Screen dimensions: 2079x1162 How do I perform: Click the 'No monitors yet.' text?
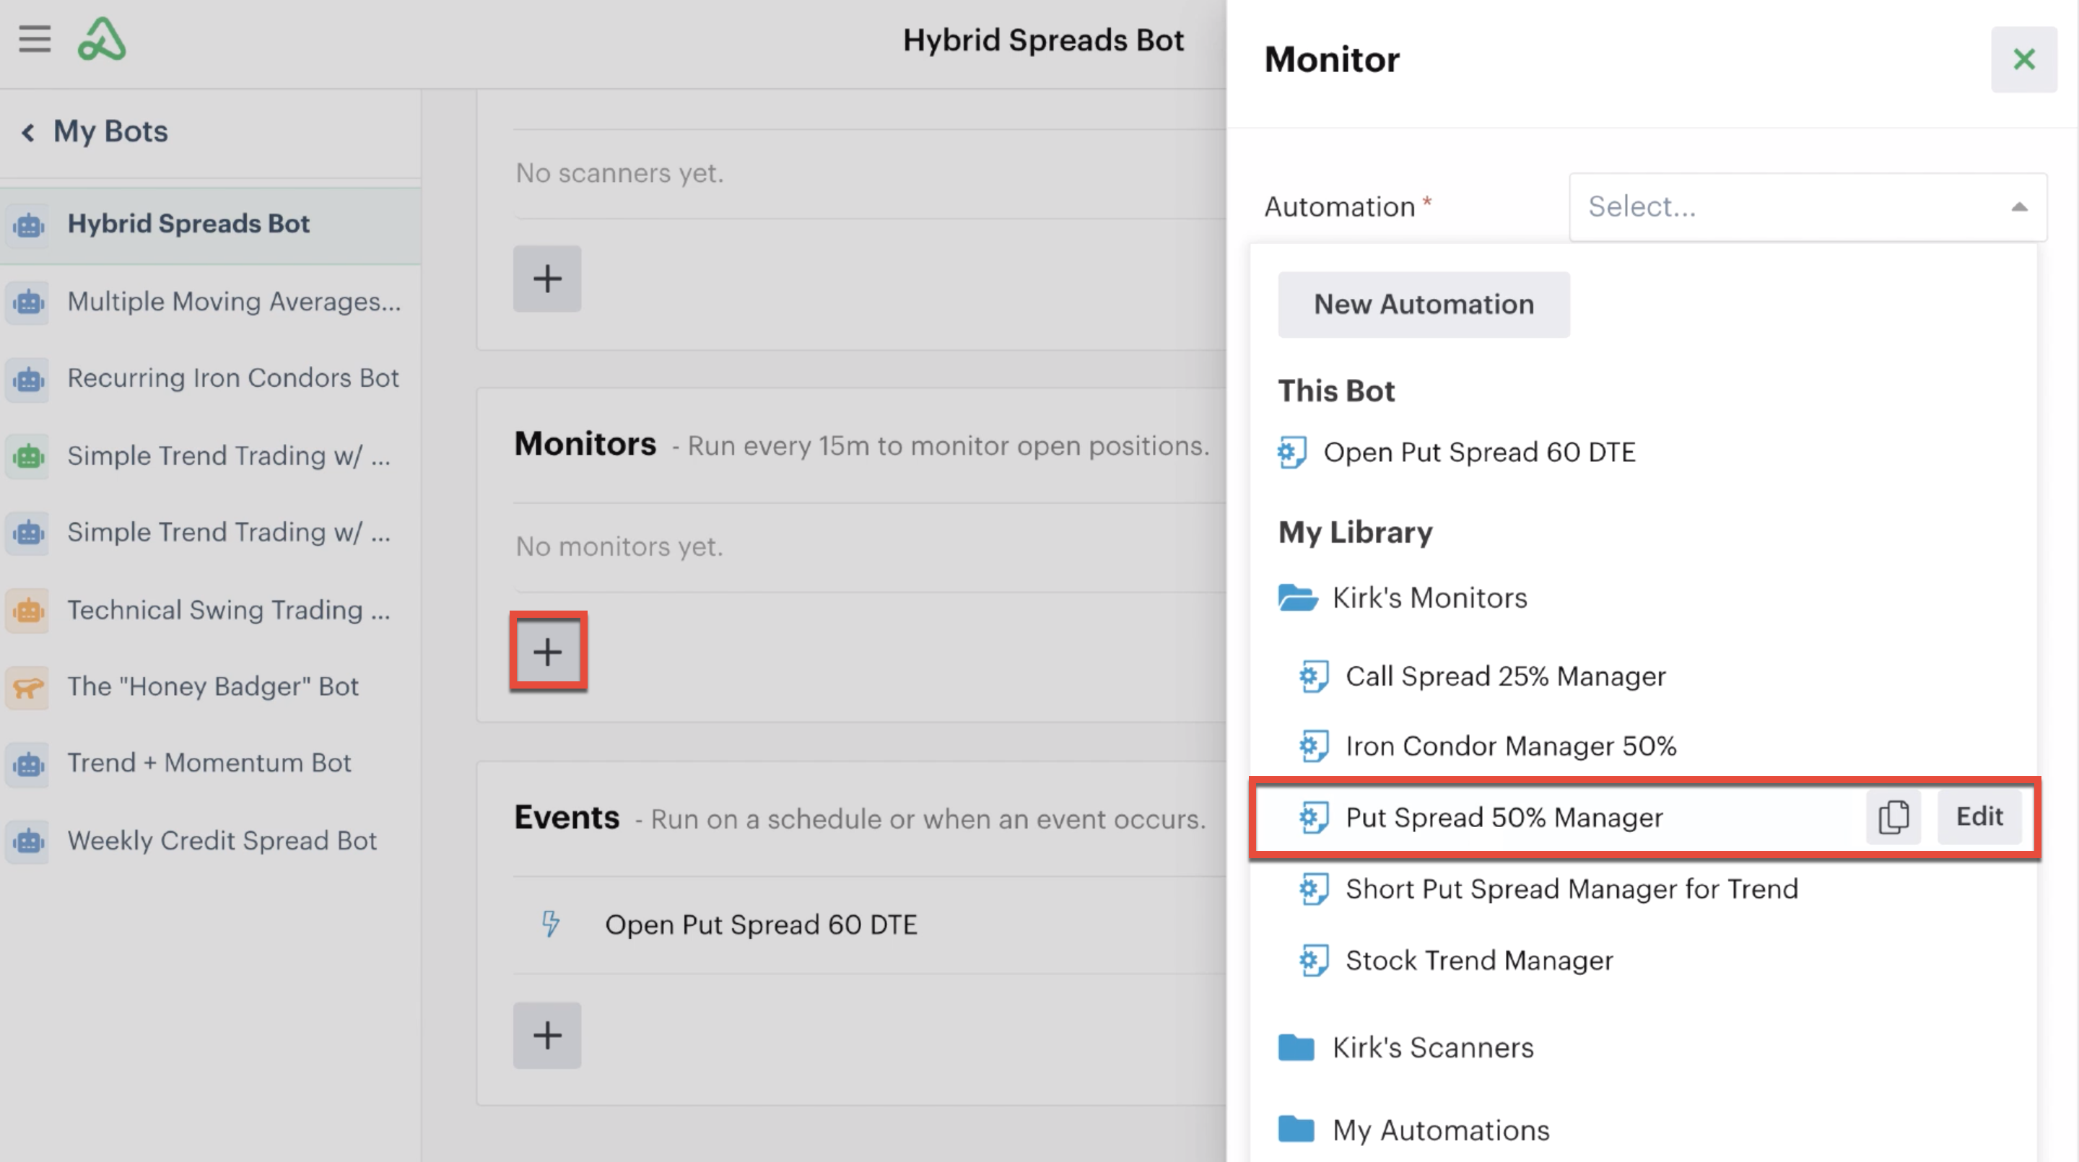(619, 547)
